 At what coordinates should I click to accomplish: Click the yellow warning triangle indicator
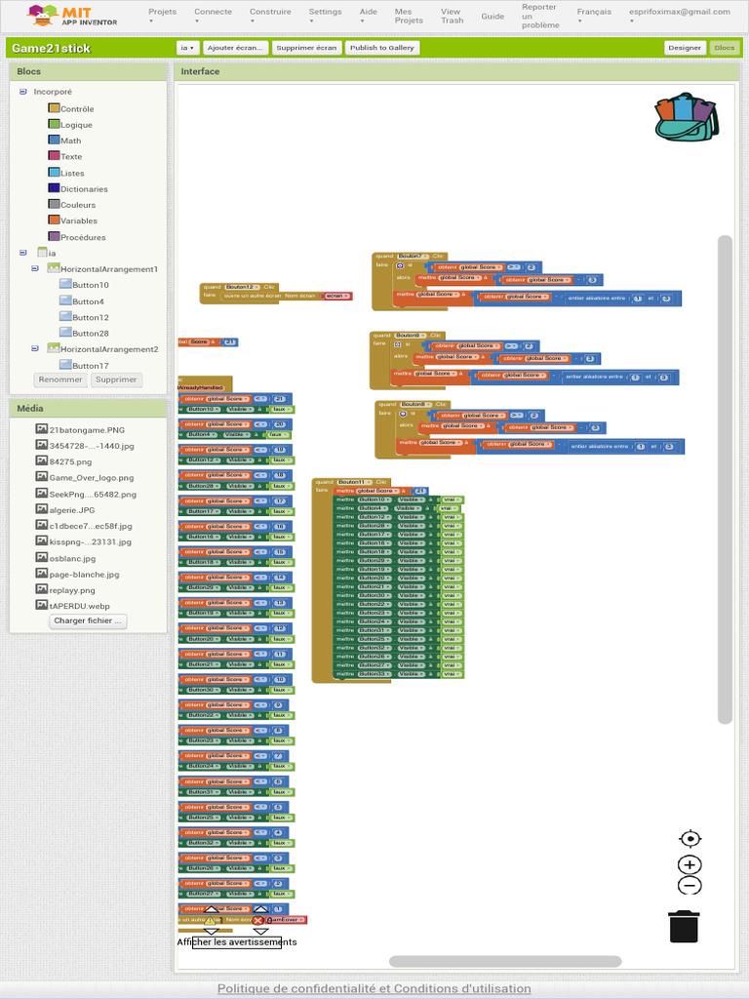click(x=211, y=920)
